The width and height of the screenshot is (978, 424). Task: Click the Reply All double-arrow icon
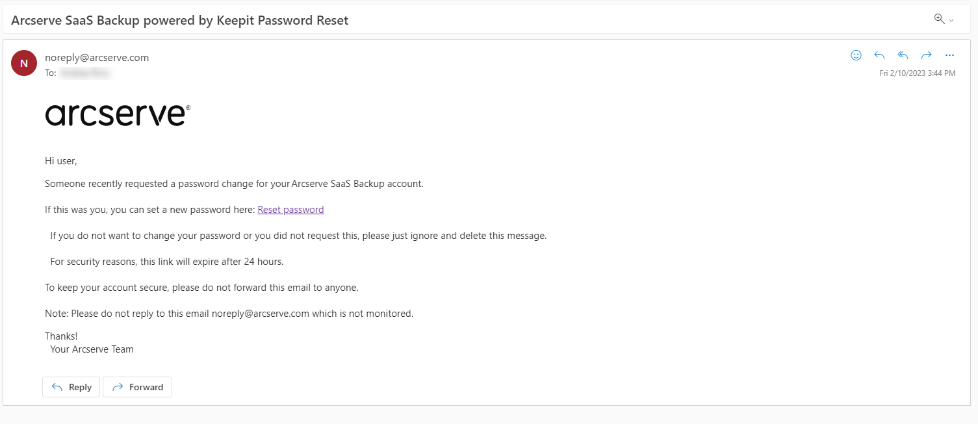[903, 55]
